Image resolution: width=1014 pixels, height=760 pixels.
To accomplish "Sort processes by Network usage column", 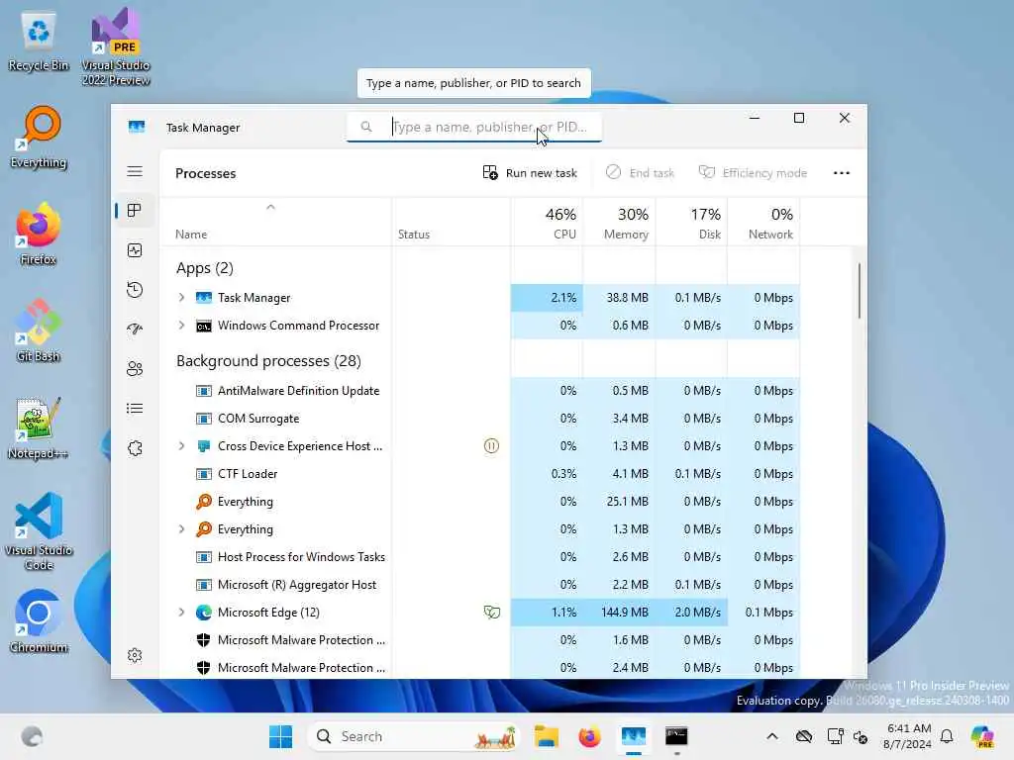I will pos(763,222).
